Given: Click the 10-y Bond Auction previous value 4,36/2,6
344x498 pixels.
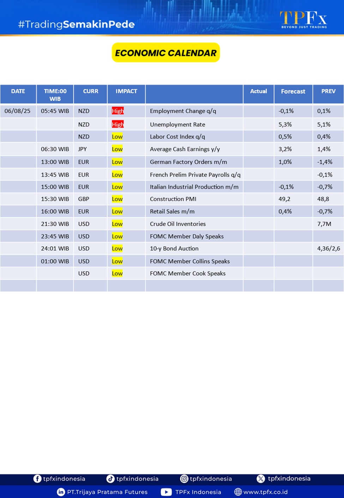Looking at the screenshot, I should click(329, 249).
